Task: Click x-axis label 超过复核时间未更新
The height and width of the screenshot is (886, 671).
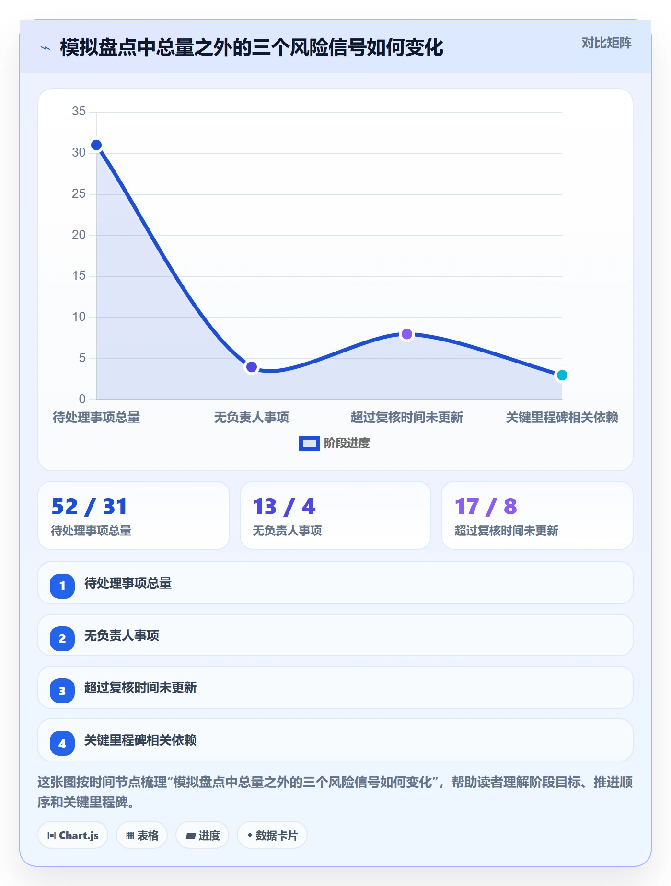Action: pos(407,417)
